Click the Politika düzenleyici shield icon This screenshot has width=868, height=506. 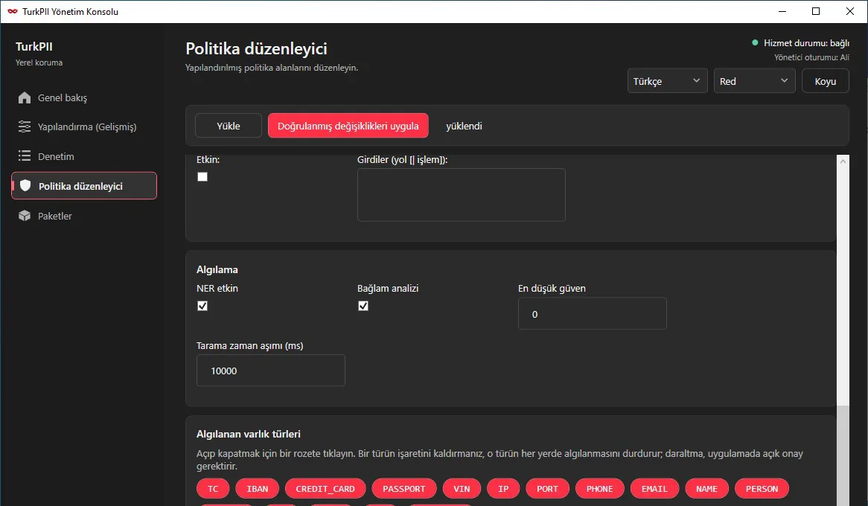25,185
